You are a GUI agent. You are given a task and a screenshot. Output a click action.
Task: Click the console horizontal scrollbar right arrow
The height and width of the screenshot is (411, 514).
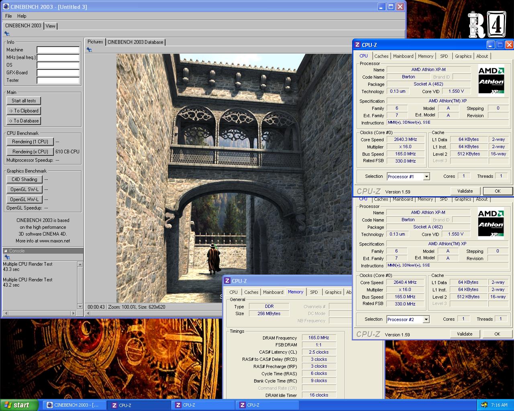[x=73, y=313]
